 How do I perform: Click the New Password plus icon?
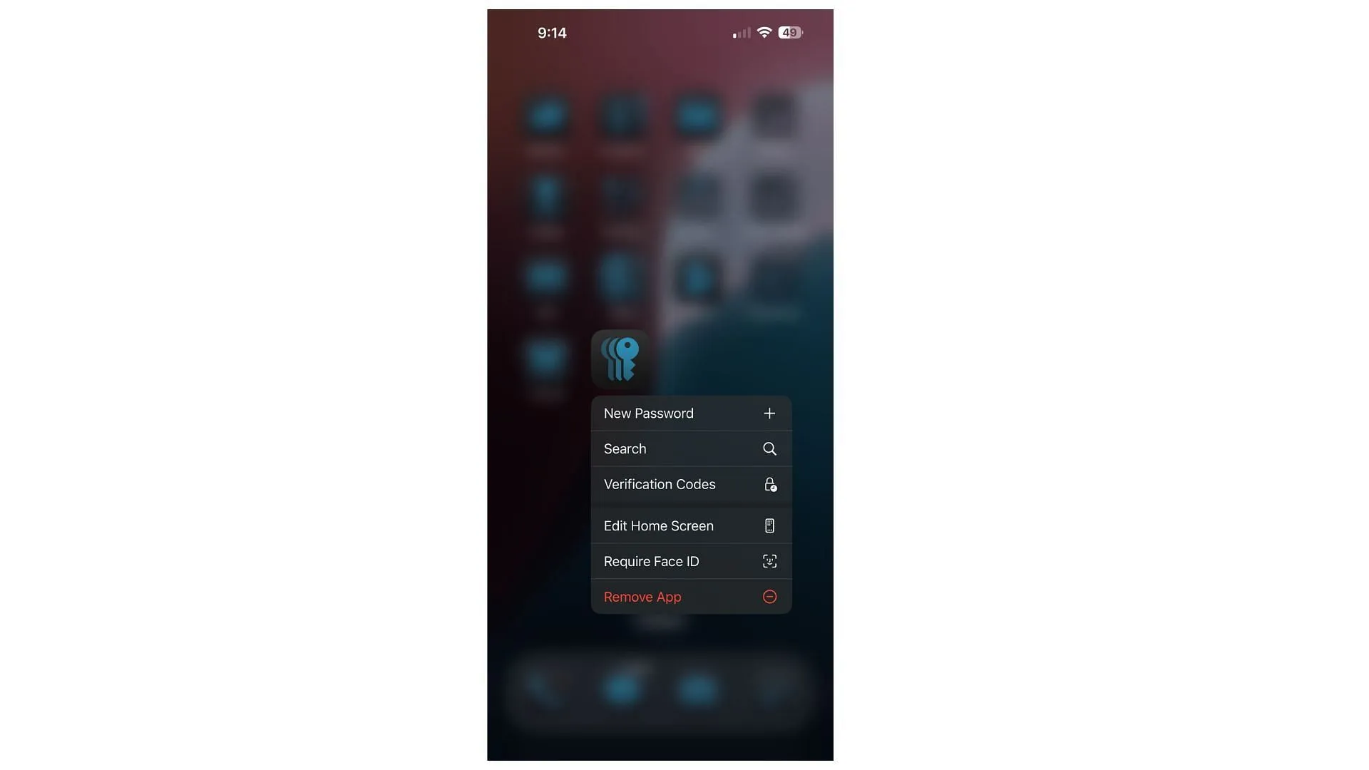click(769, 413)
